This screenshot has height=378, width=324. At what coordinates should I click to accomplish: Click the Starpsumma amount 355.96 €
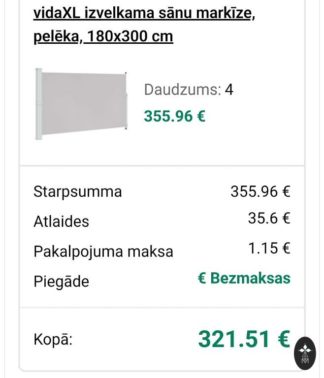[x=260, y=191]
